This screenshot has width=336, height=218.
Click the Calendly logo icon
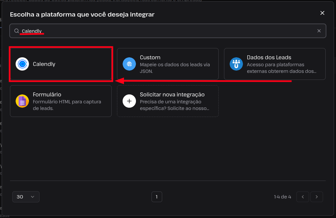[22, 64]
